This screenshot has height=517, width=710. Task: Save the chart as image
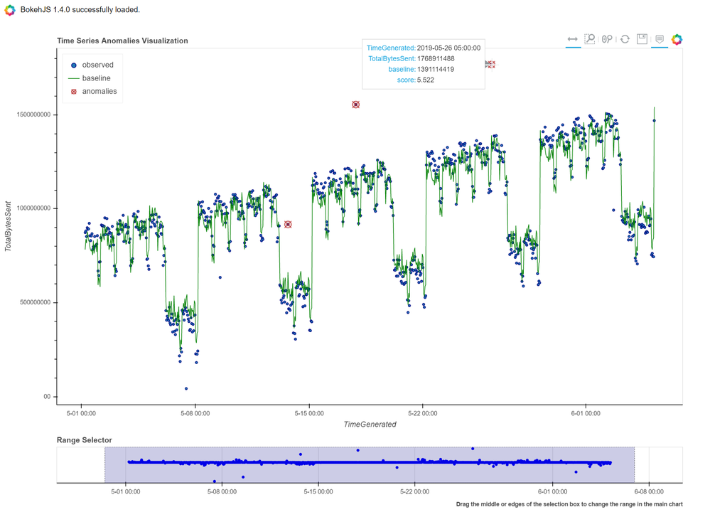(x=642, y=39)
